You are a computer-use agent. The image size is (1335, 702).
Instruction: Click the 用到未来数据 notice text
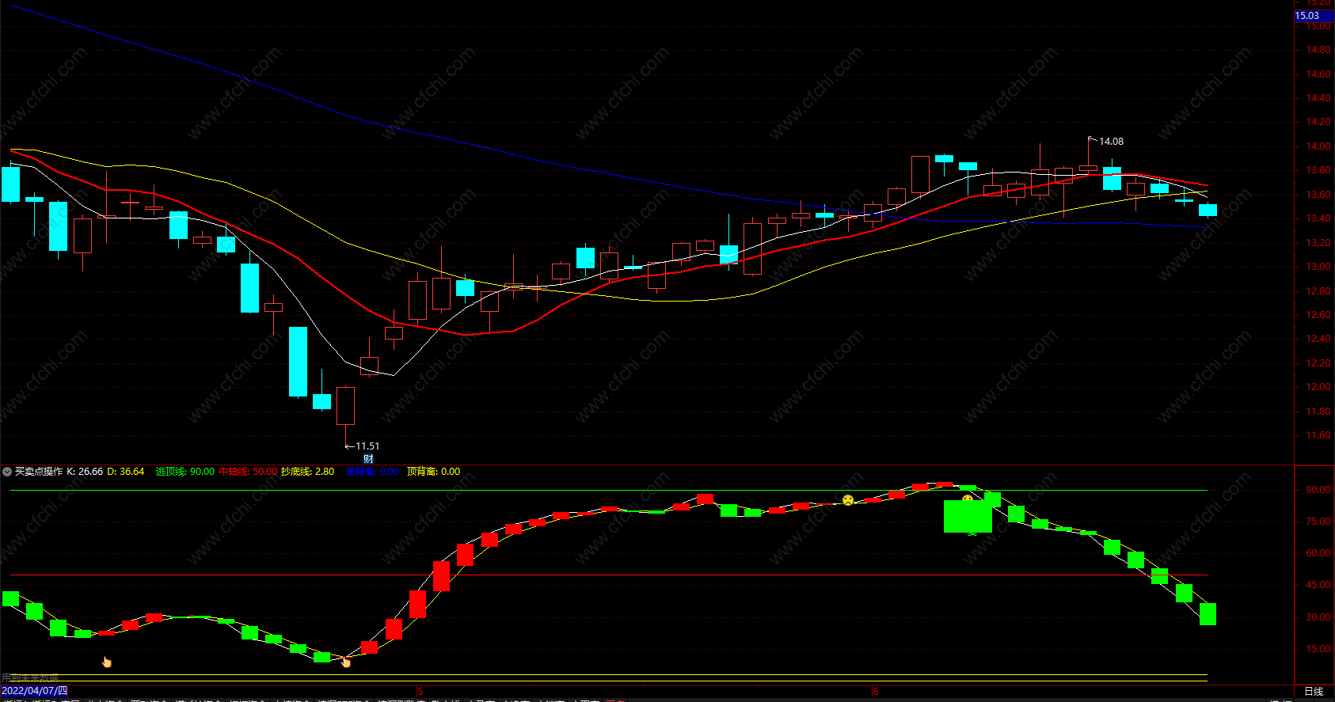point(30,678)
